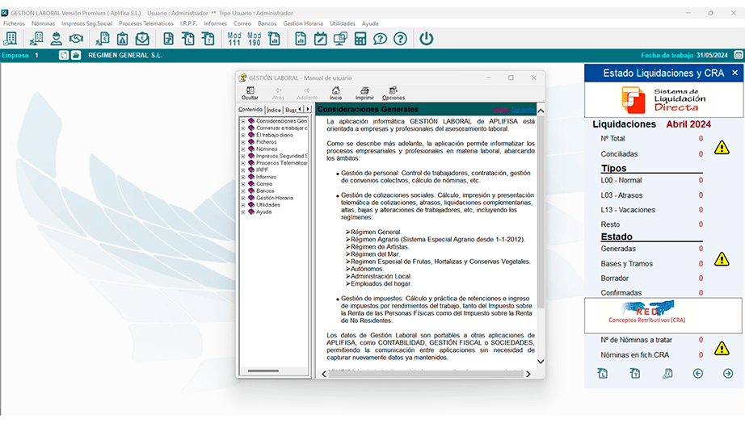Click the Mod 190 toolbar button

[x=255, y=39]
